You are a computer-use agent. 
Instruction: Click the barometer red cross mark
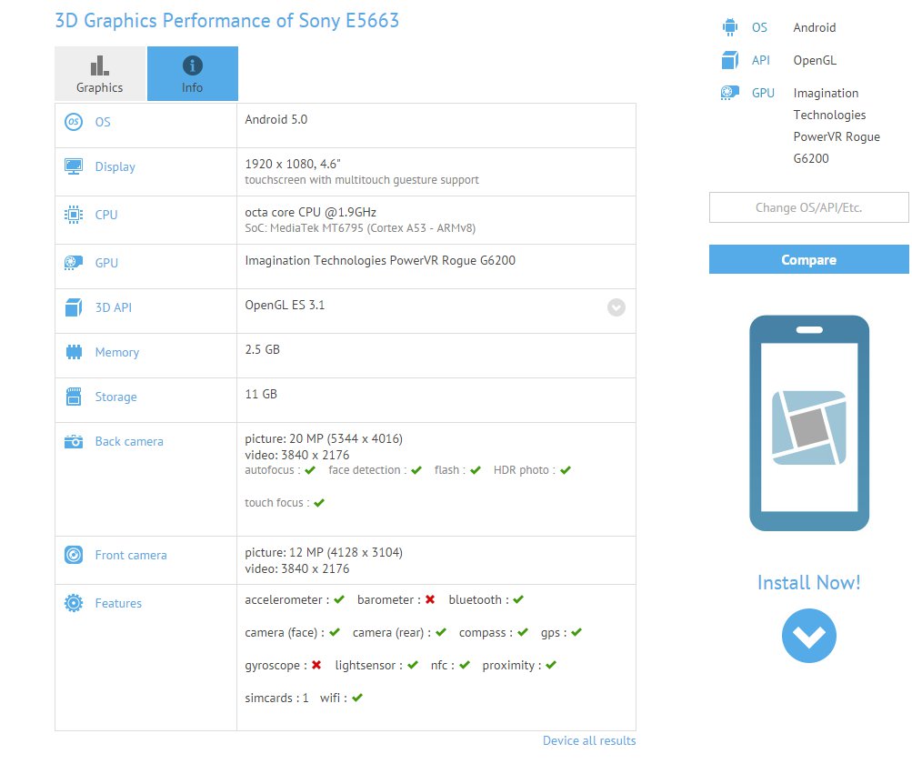pyautogui.click(x=430, y=599)
